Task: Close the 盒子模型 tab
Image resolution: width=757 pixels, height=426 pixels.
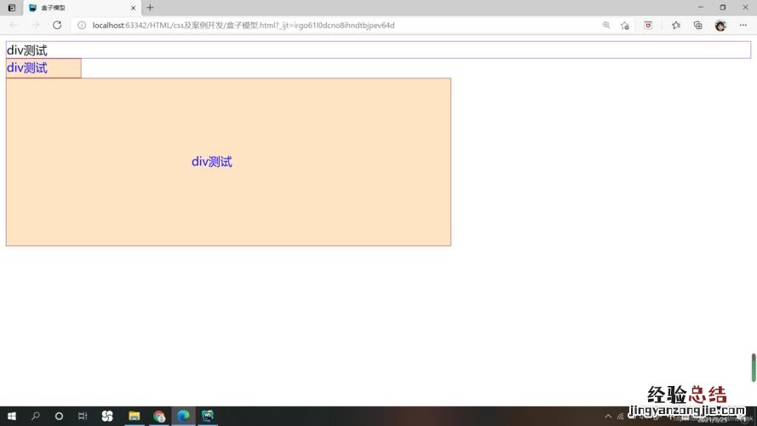Action: (x=133, y=8)
